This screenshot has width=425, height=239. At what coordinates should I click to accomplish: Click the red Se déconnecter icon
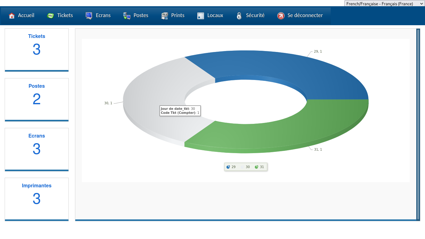click(281, 16)
